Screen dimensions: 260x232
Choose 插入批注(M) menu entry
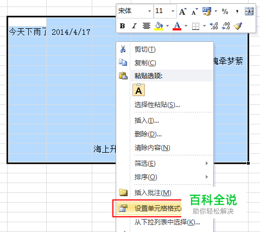click(x=153, y=192)
